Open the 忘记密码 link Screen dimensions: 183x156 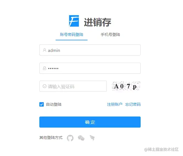133,104
